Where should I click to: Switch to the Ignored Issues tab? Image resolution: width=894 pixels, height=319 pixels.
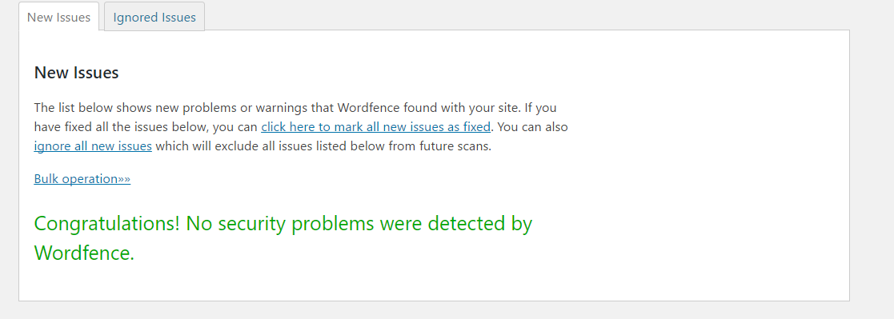pos(154,17)
